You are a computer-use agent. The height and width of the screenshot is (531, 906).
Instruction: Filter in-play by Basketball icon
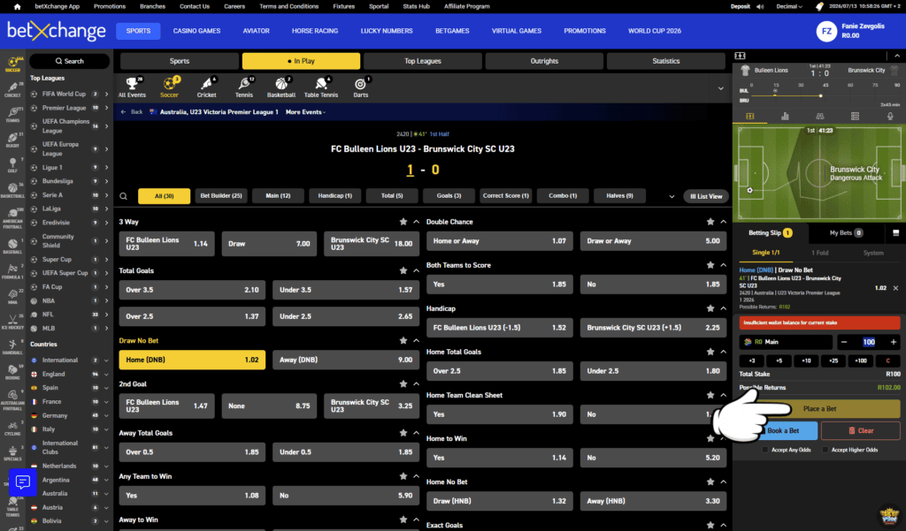(x=280, y=87)
